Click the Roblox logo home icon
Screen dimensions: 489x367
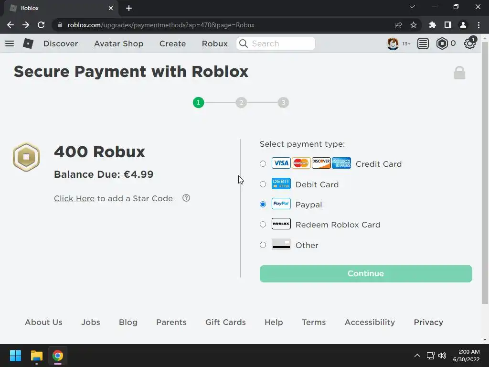point(28,43)
